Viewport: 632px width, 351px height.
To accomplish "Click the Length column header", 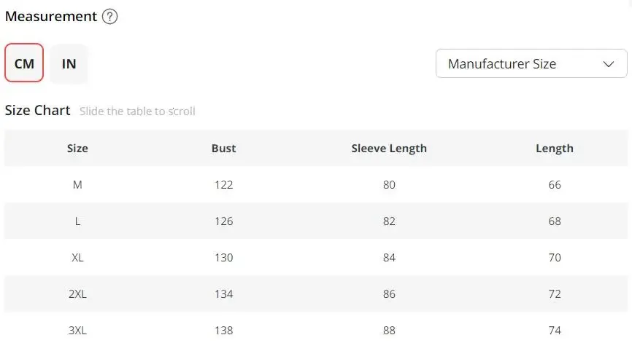I will click(554, 148).
